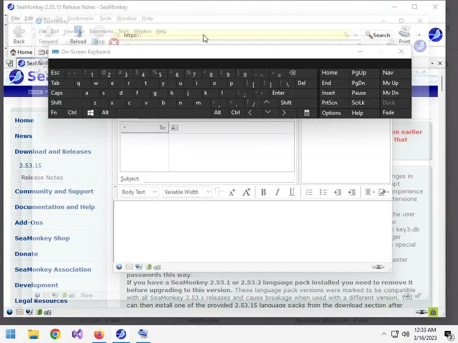Viewport: 458px width, 343px height.
Task: Open the insert image dropdown in composer
Action: coord(383,192)
